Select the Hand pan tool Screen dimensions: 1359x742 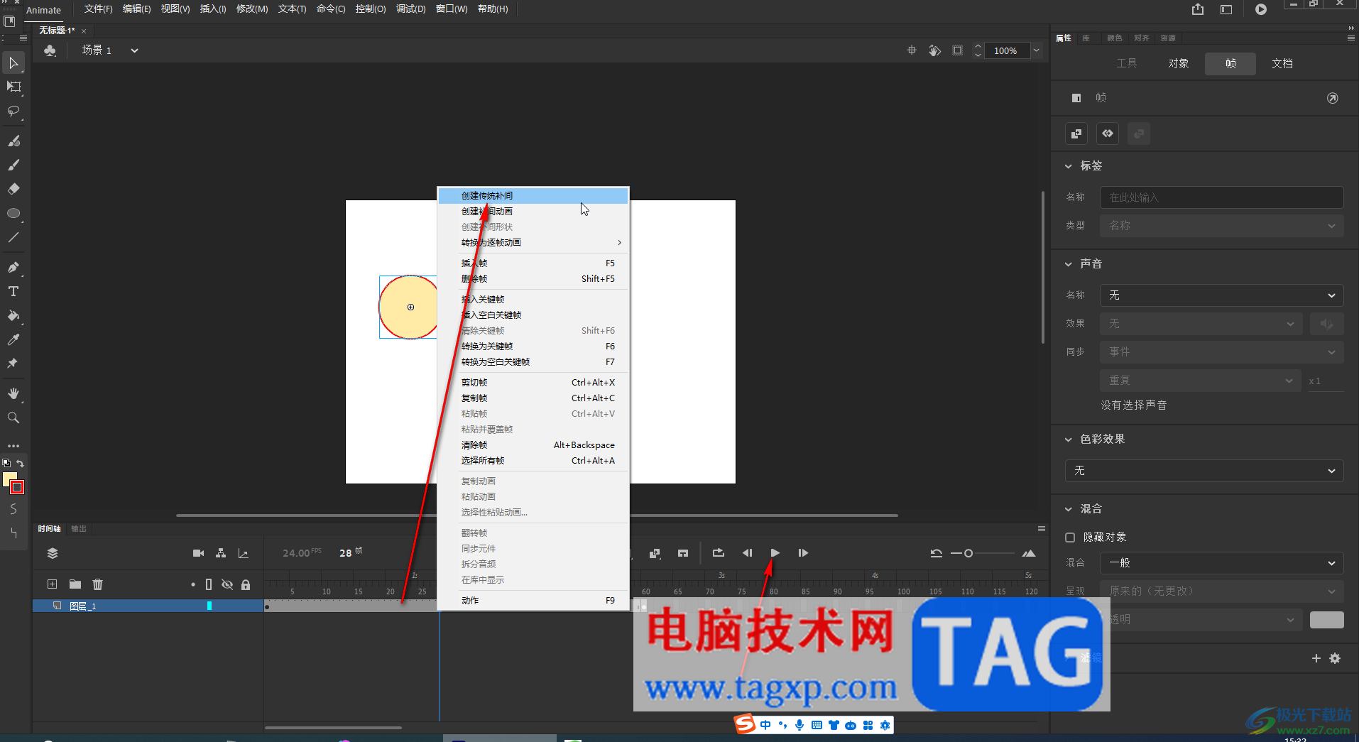click(13, 393)
